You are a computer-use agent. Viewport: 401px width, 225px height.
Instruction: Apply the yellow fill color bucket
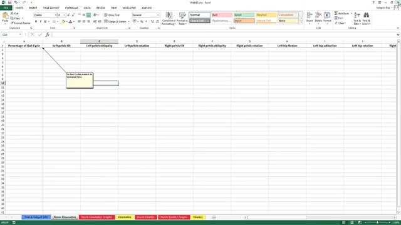63,22
